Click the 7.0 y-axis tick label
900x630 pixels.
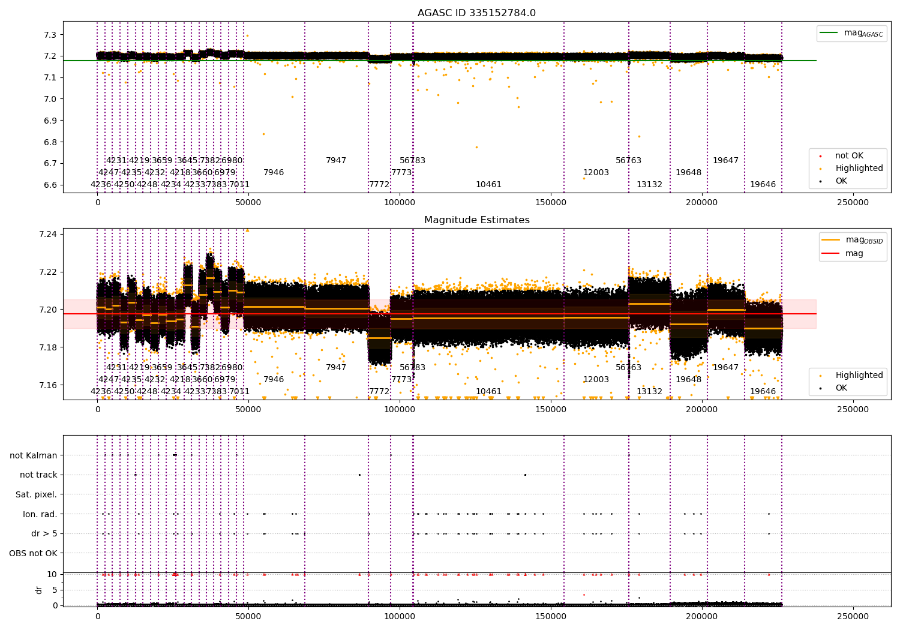coord(50,99)
